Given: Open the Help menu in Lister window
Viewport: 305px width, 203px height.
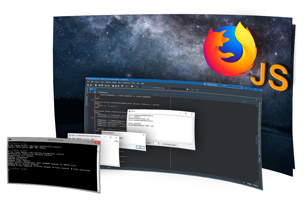Looking at the screenshot, I should pyautogui.click(x=93, y=139).
